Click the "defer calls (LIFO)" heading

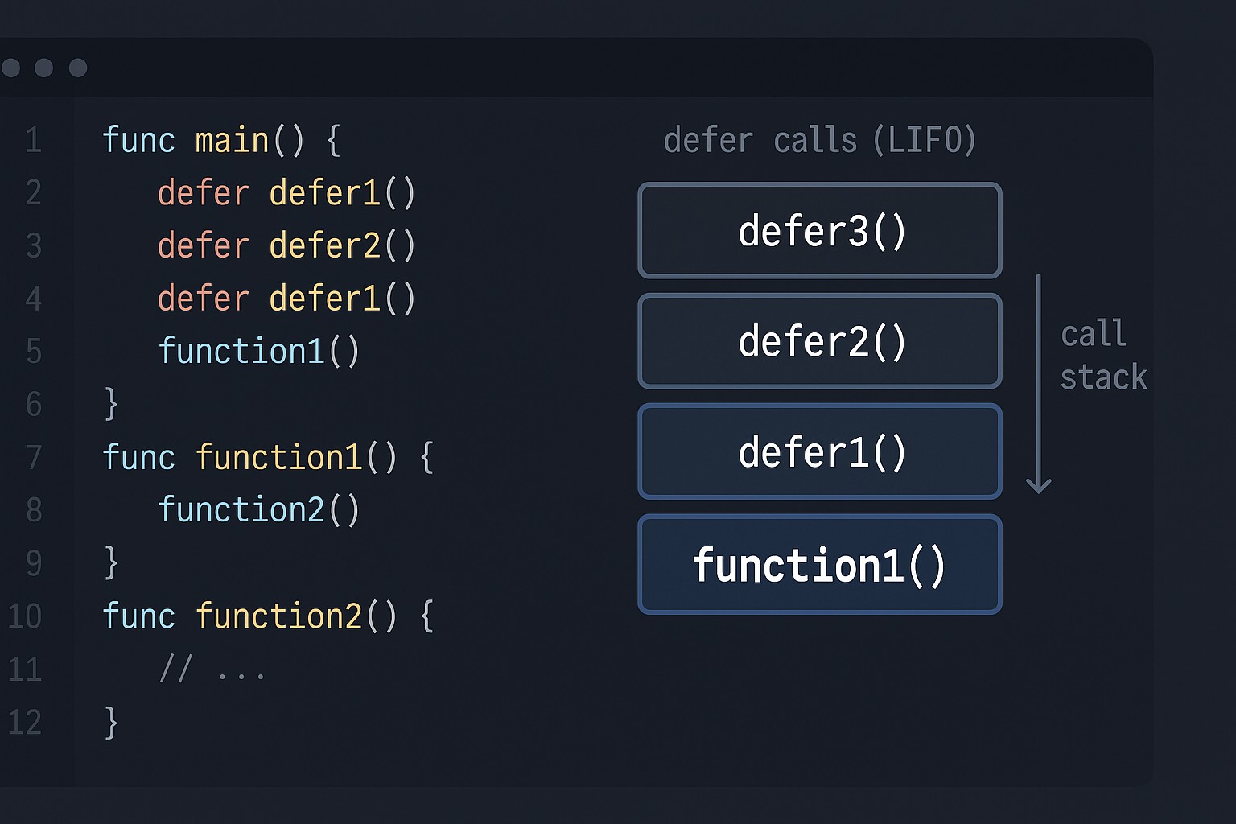tap(819, 140)
